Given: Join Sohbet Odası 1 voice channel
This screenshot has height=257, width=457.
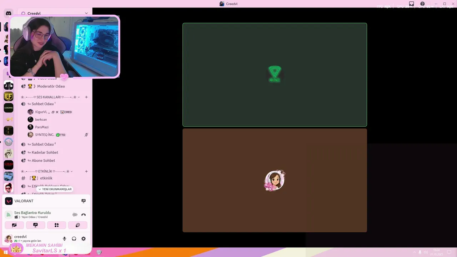Looking at the screenshot, I should (x=54, y=104).
